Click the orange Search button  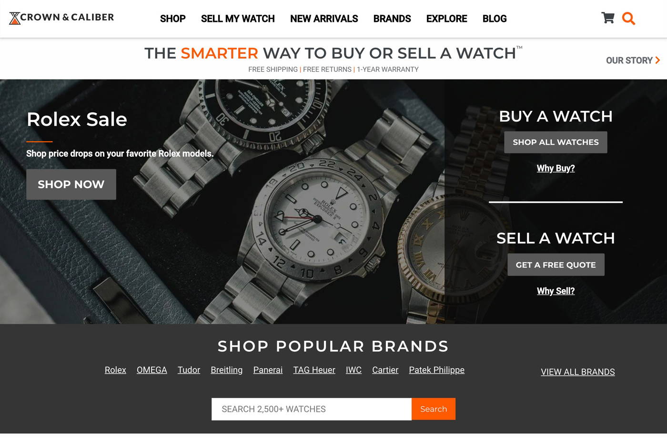[x=434, y=409]
